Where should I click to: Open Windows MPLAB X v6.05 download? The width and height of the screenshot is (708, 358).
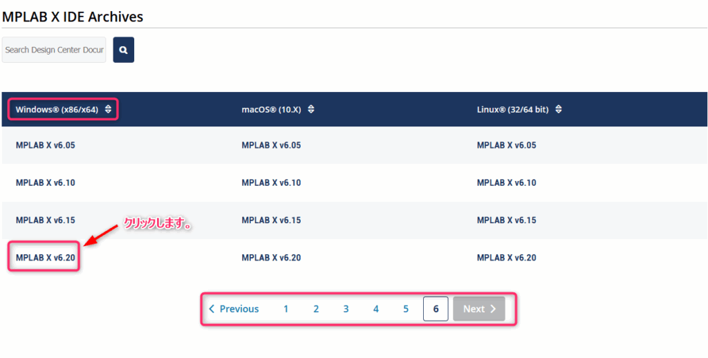click(45, 145)
